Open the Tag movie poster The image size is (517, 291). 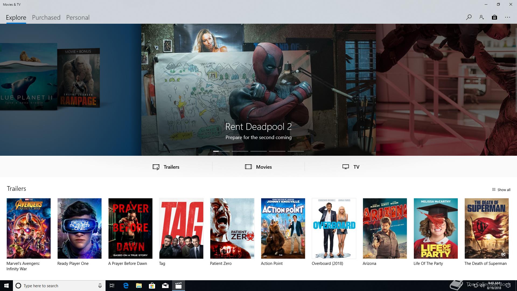[x=181, y=228]
